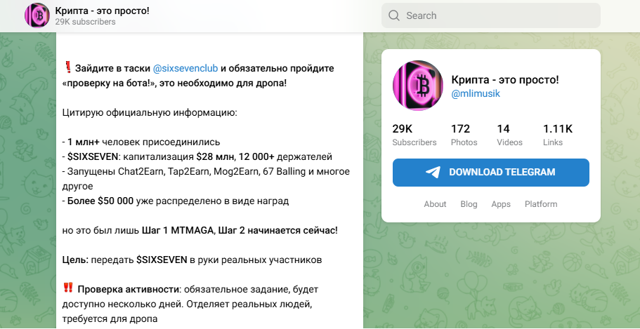Select the 29K Subscribers counter
The width and height of the screenshot is (640, 329).
click(x=414, y=135)
